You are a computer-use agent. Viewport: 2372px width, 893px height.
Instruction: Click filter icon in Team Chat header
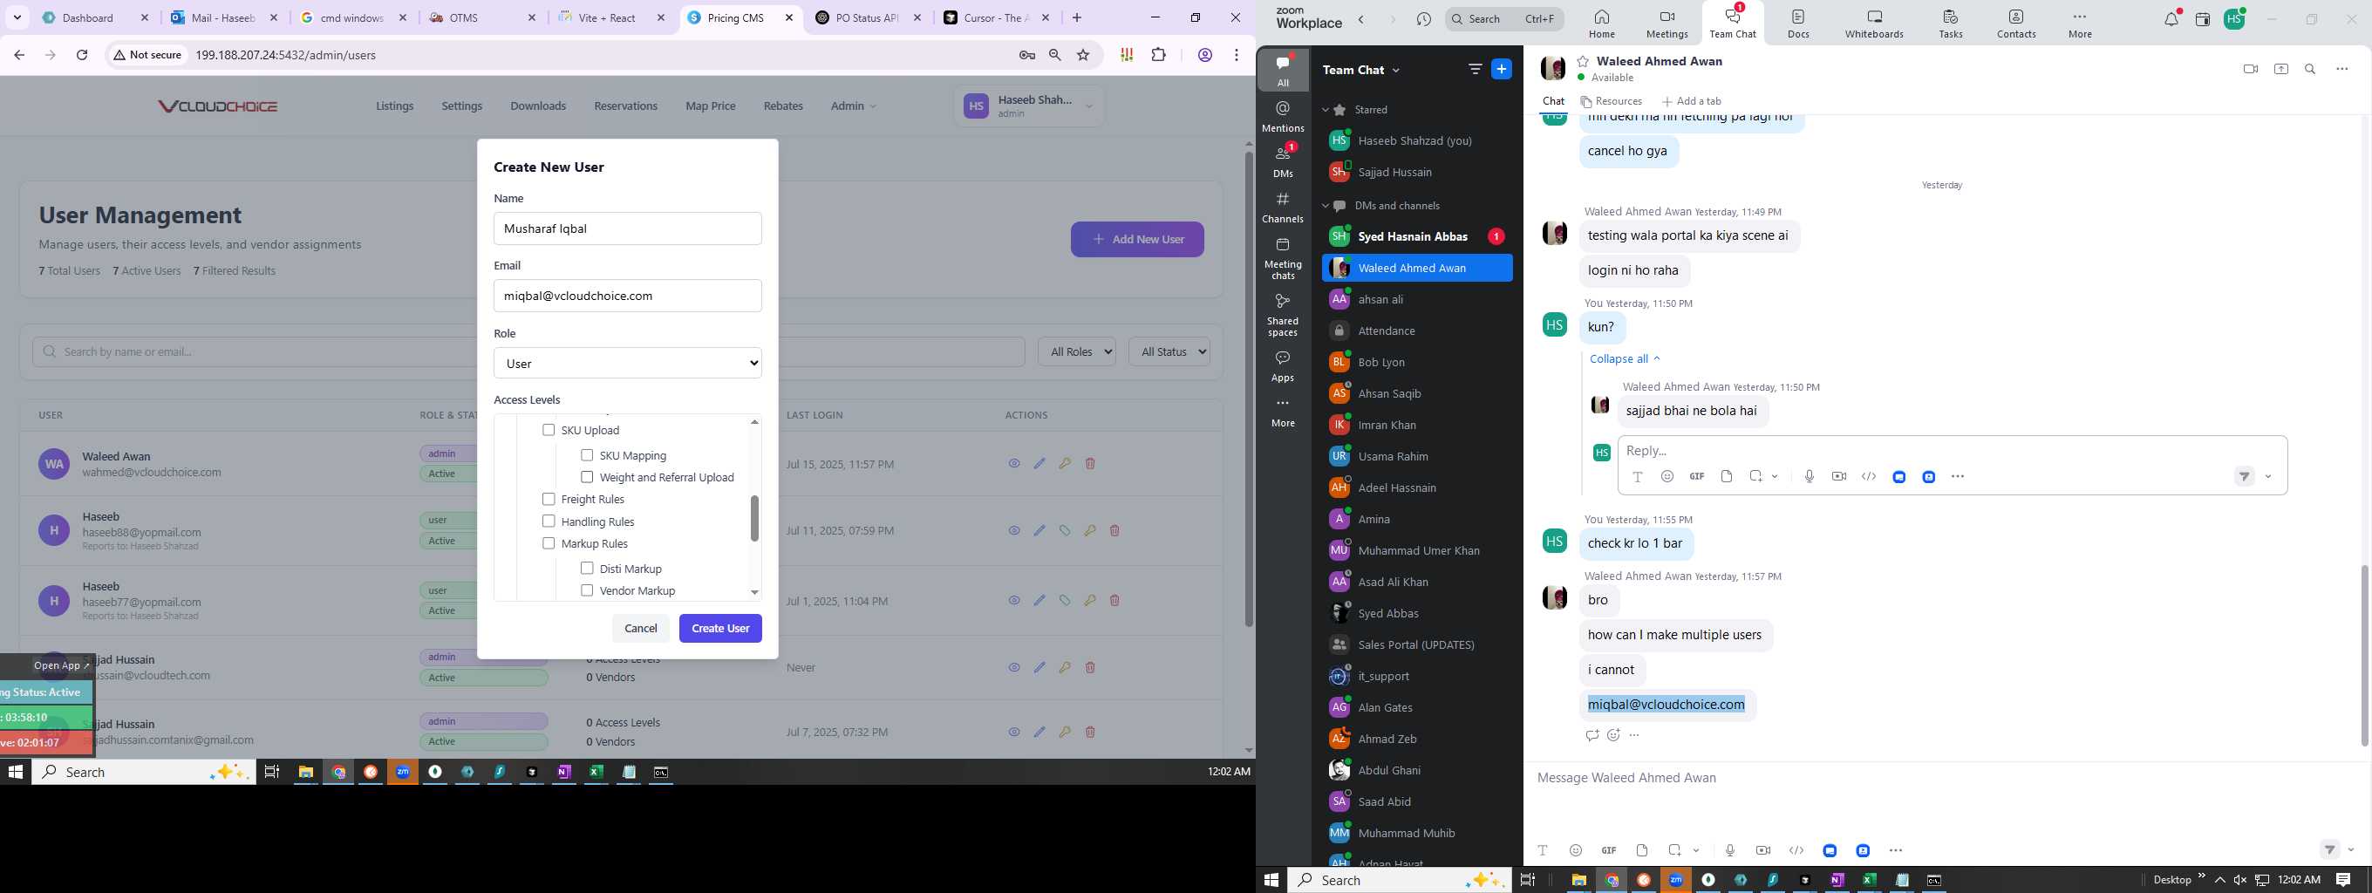(x=1474, y=69)
